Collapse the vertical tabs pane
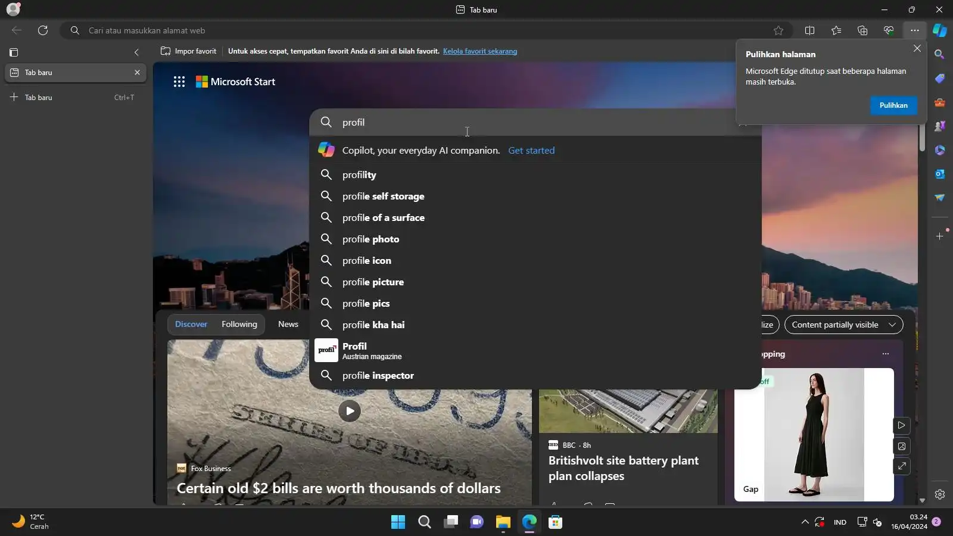The width and height of the screenshot is (953, 536). [136, 52]
